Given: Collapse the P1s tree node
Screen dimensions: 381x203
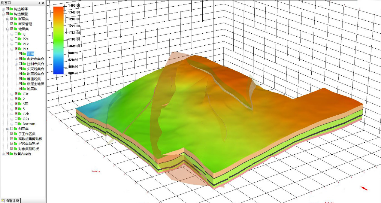Looking at the screenshot, I should (12, 49).
